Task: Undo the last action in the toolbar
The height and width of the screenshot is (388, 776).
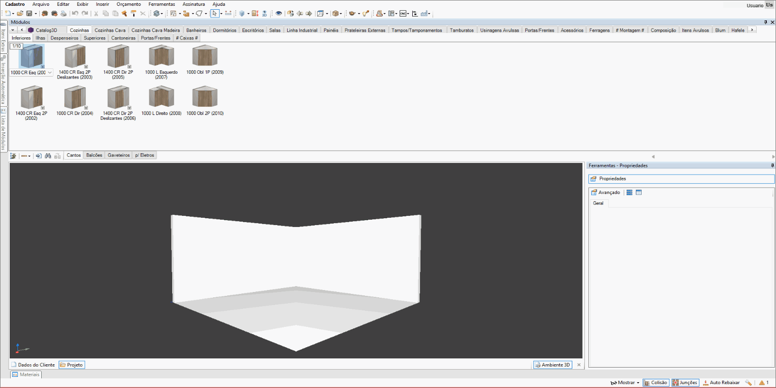Action: pyautogui.click(x=75, y=14)
